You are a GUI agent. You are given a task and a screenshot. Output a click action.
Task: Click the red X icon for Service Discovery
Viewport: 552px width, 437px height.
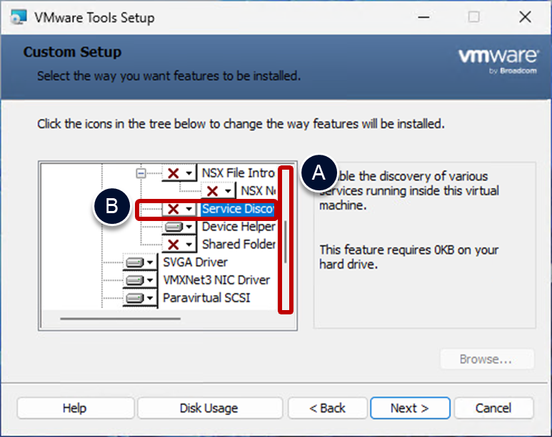(173, 210)
